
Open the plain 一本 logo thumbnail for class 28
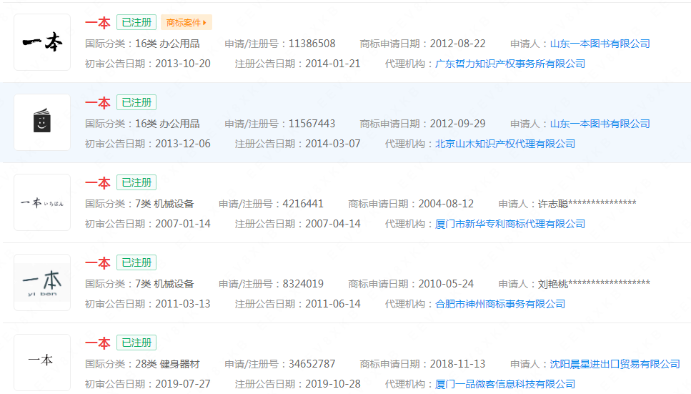point(42,363)
